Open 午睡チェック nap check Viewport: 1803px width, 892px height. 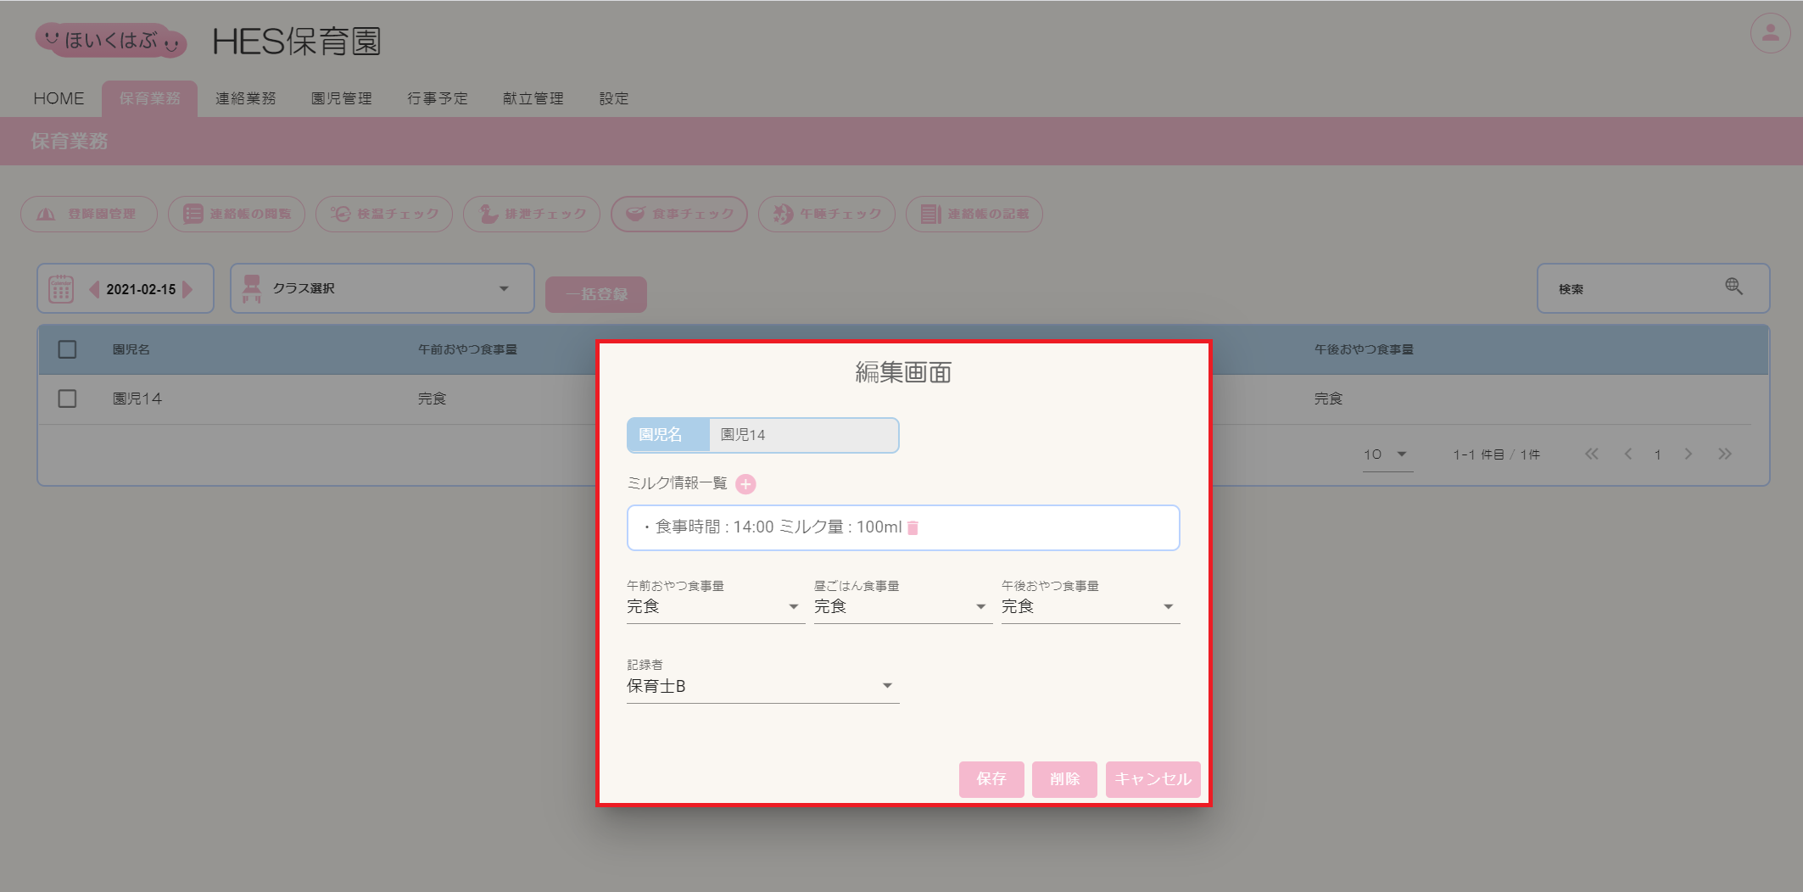click(827, 214)
